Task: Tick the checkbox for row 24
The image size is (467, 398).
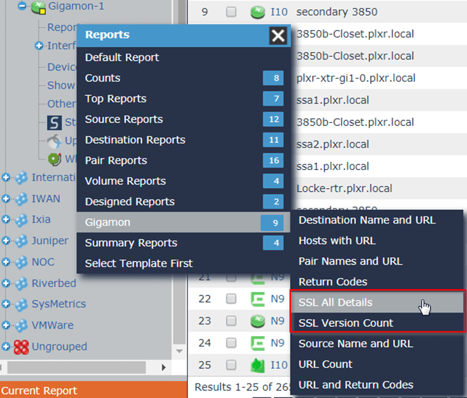Action: [231, 343]
